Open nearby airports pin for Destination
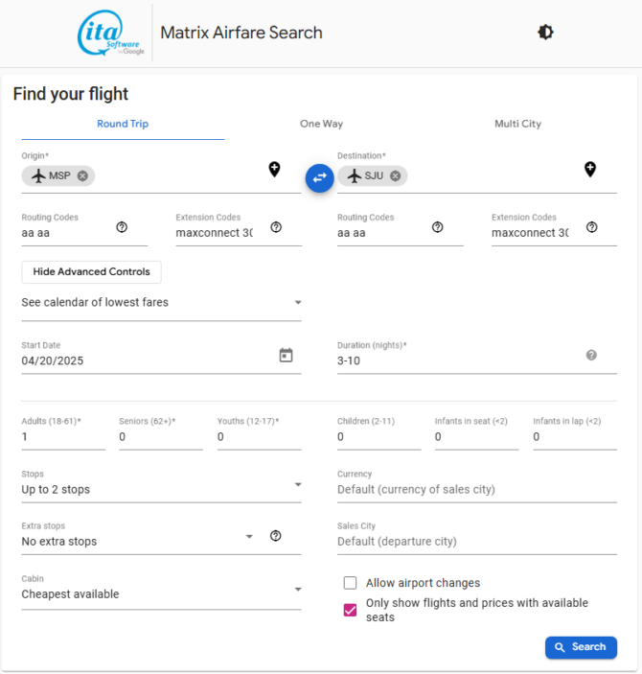Viewport: 642px width, 674px height. click(x=590, y=170)
